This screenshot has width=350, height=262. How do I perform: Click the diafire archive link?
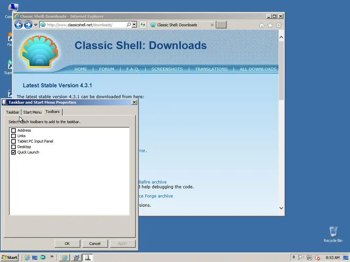(153, 182)
